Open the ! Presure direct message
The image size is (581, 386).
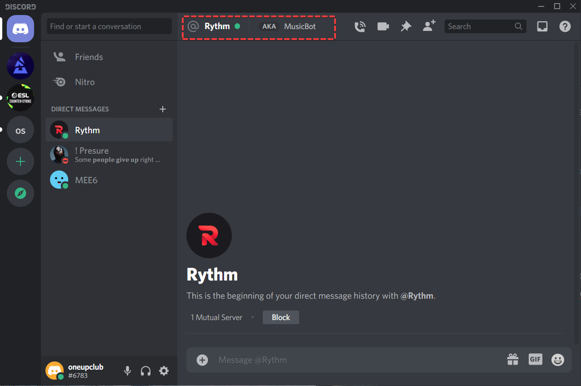[109, 155]
